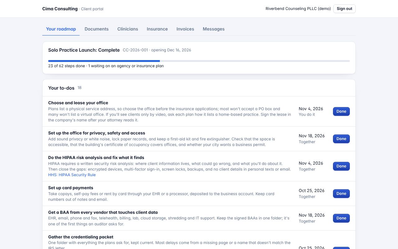Switch to the Documents tab
The height and width of the screenshot is (249, 398).
[x=97, y=29]
